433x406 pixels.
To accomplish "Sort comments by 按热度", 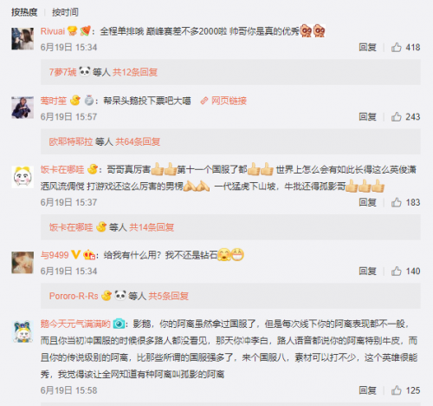I will pyautogui.click(x=24, y=12).
